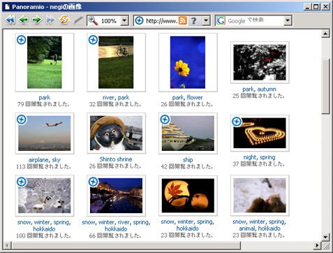333x253 pixels.
Task: Click the pen edit icon in the toolbar
Action: 78,20
